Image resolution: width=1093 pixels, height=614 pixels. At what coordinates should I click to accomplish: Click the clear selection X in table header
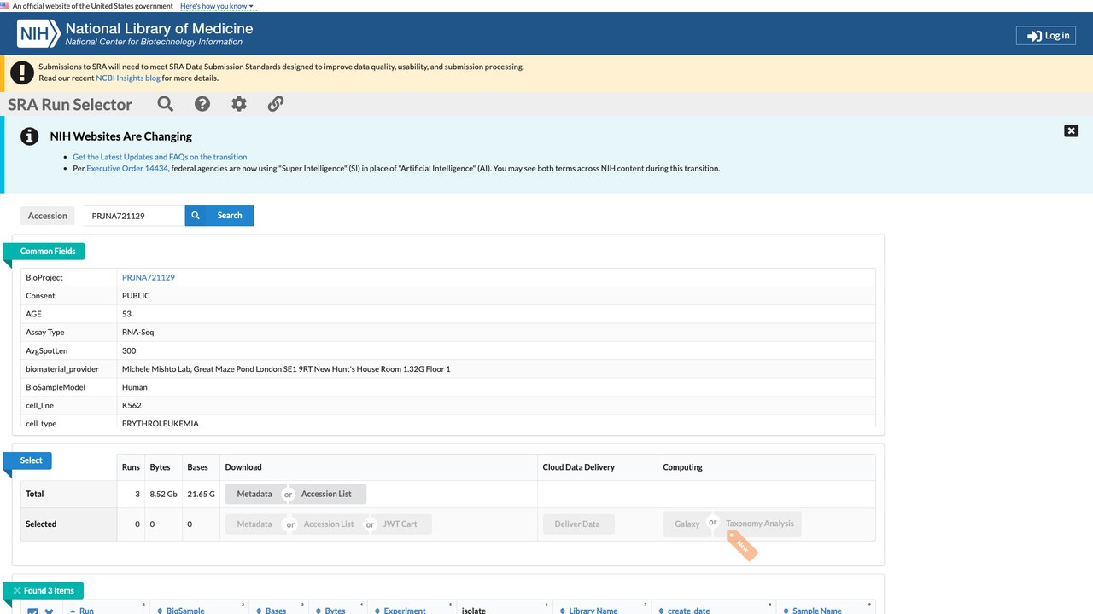pyautogui.click(x=50, y=611)
